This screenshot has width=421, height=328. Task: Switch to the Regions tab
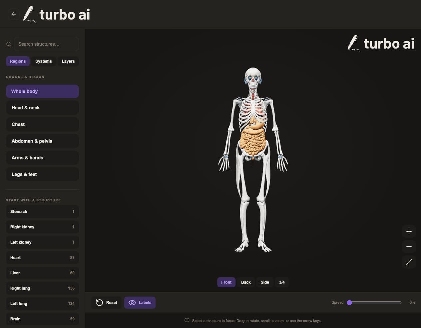(18, 61)
